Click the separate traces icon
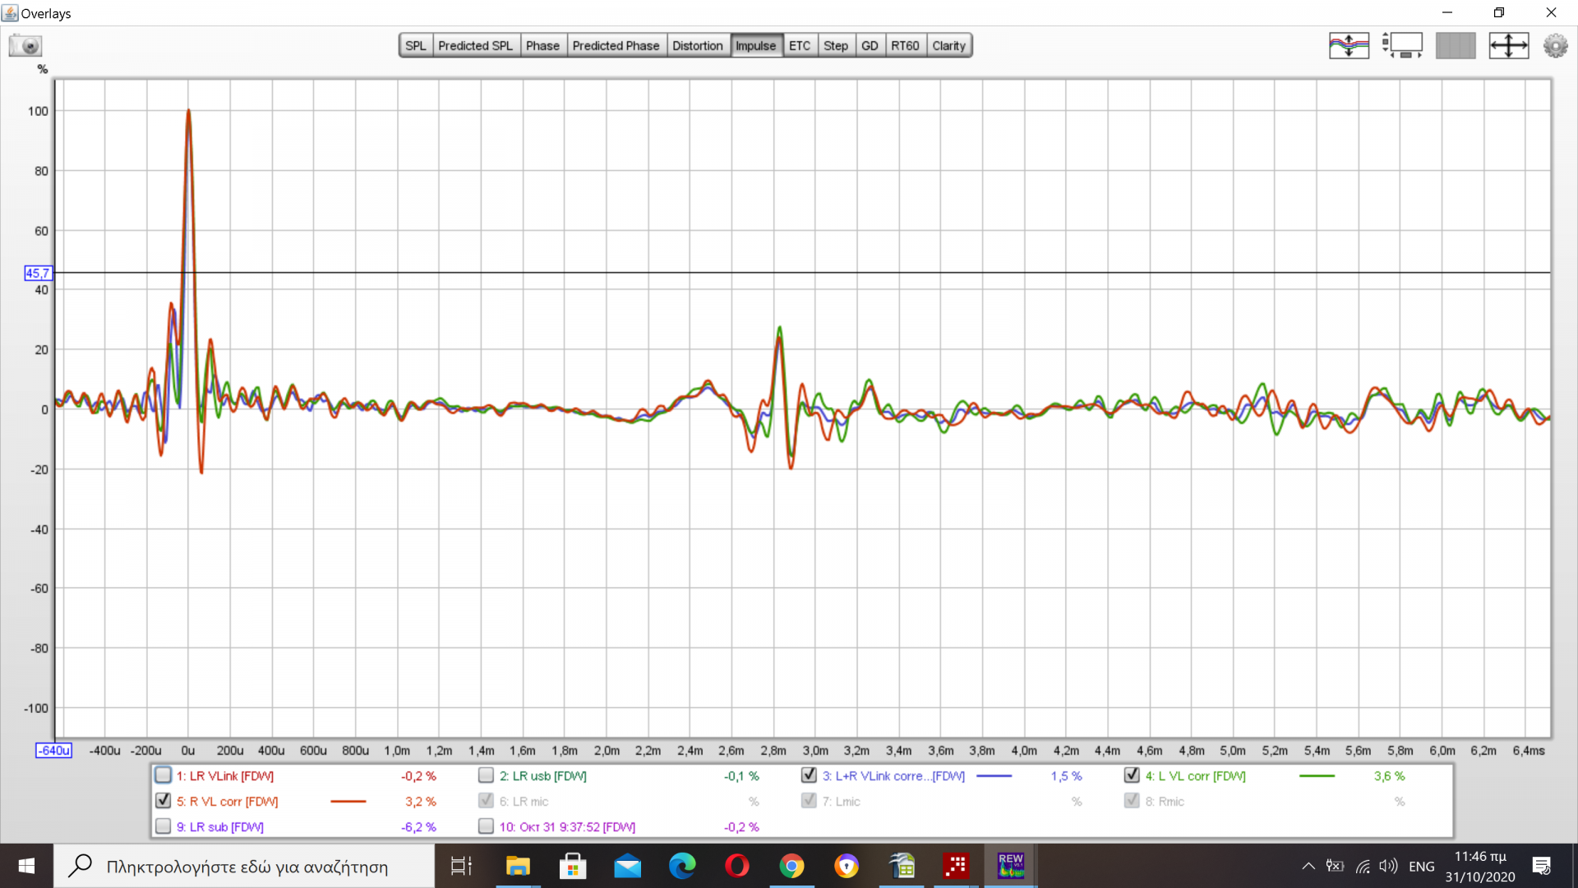The height and width of the screenshot is (888, 1578). pos(1349,45)
